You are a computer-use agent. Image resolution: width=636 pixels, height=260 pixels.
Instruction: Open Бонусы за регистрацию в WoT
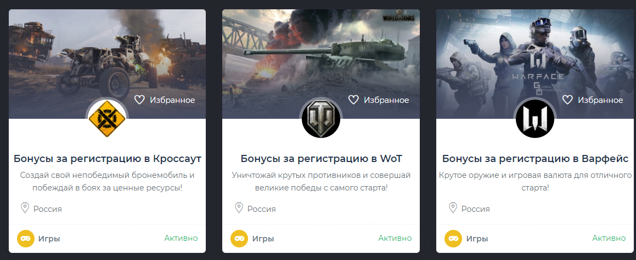click(x=321, y=159)
